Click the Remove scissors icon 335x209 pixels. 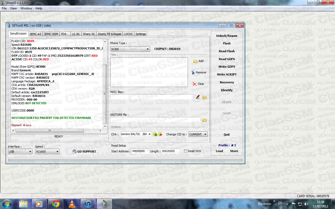pyautogui.click(x=193, y=72)
